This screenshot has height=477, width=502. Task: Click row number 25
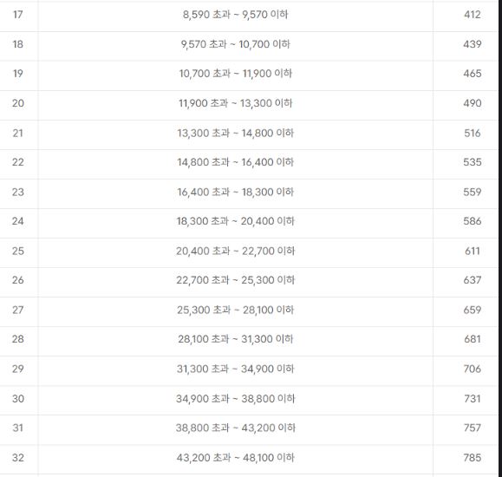18,251
